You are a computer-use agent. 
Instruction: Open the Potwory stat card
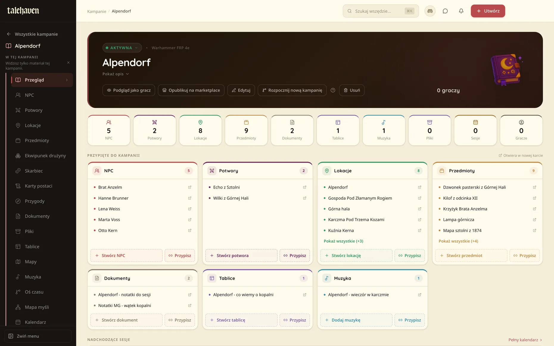[155, 130]
